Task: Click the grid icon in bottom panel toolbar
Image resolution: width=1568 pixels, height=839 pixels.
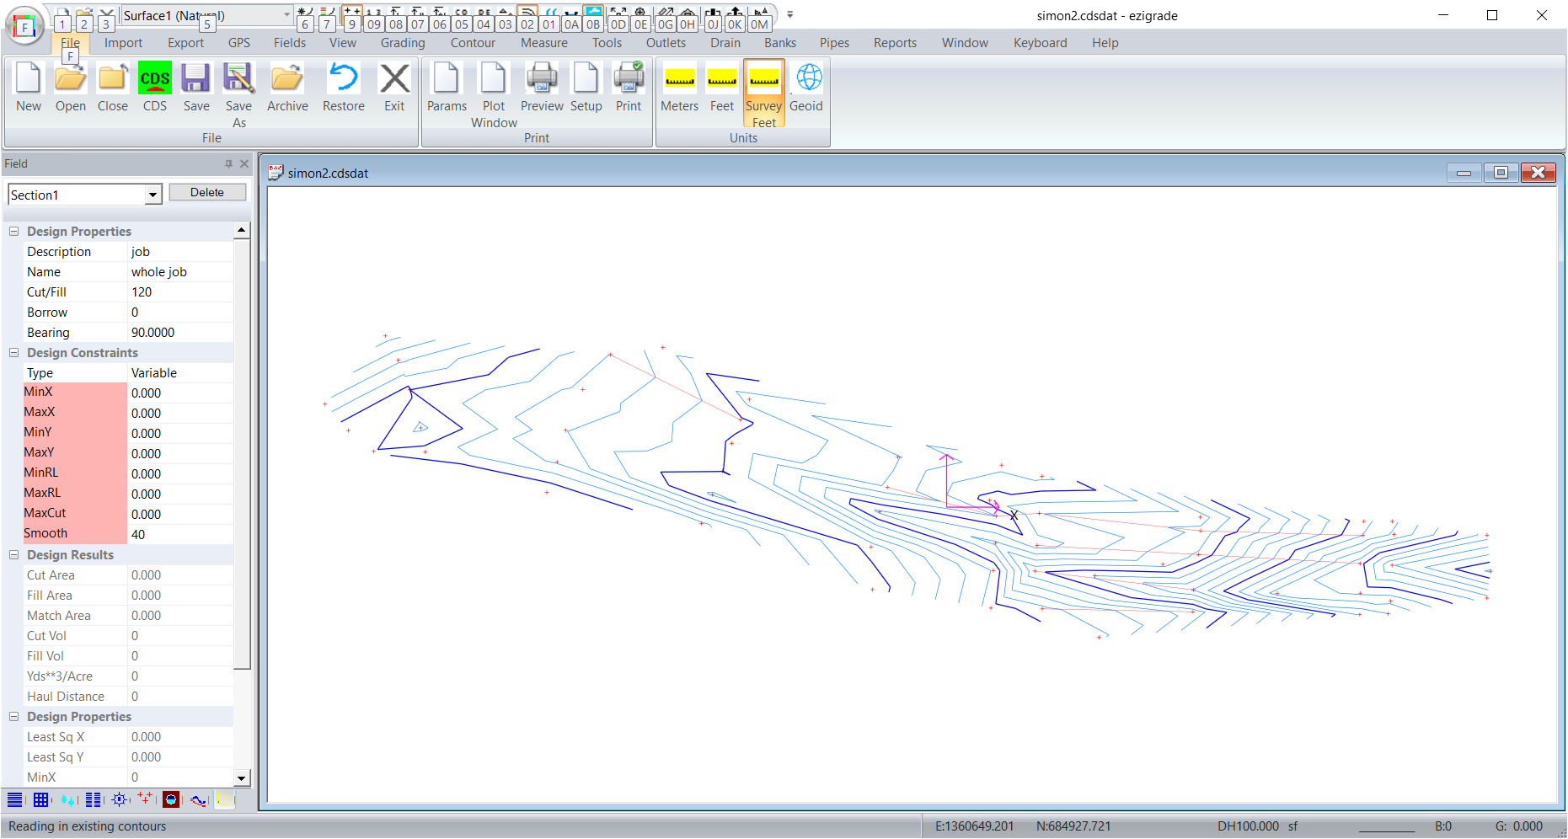Action: 40,799
